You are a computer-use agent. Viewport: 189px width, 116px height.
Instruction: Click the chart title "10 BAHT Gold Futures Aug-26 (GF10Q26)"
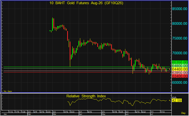[x=86, y=3]
